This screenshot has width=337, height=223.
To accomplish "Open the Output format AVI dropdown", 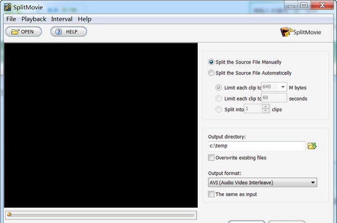I will [x=262, y=183].
